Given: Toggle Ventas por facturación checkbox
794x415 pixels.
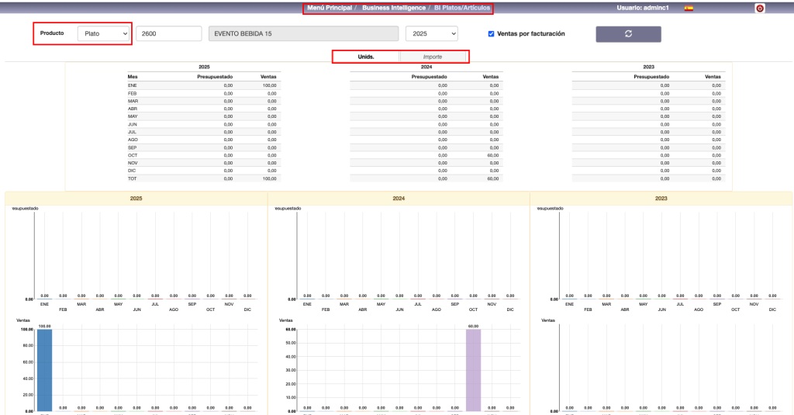Looking at the screenshot, I should click(492, 34).
